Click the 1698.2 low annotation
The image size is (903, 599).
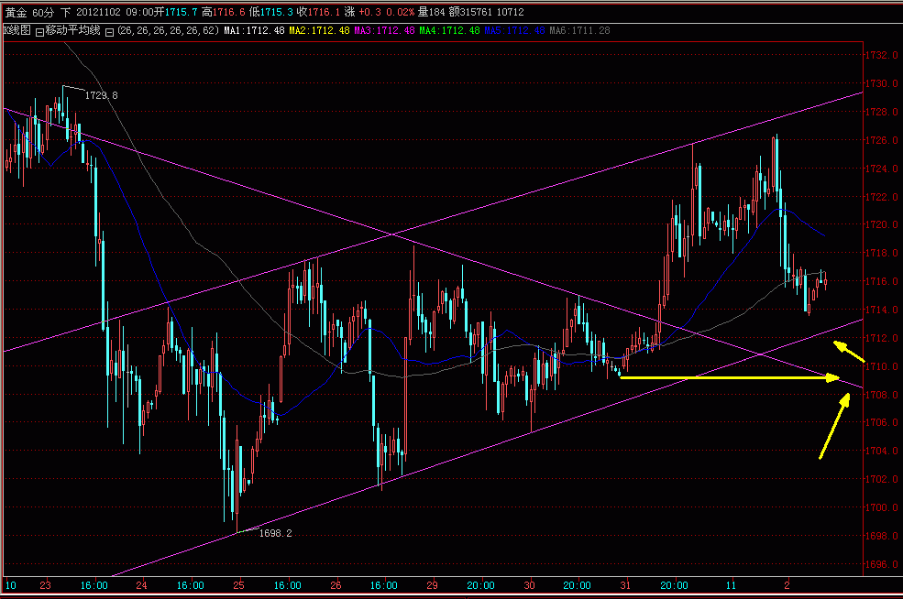tap(275, 533)
